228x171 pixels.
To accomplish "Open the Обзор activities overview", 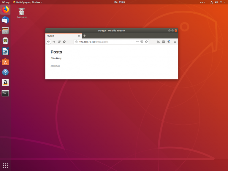I will [6, 2].
